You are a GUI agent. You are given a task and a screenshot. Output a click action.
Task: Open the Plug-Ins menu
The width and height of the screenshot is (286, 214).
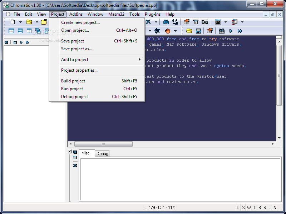[153, 14]
